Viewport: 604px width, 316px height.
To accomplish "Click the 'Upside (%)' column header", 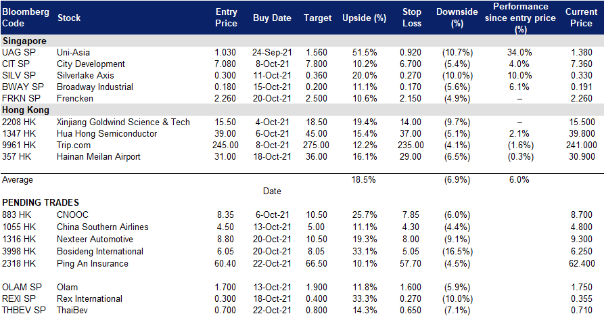I will (x=364, y=18).
